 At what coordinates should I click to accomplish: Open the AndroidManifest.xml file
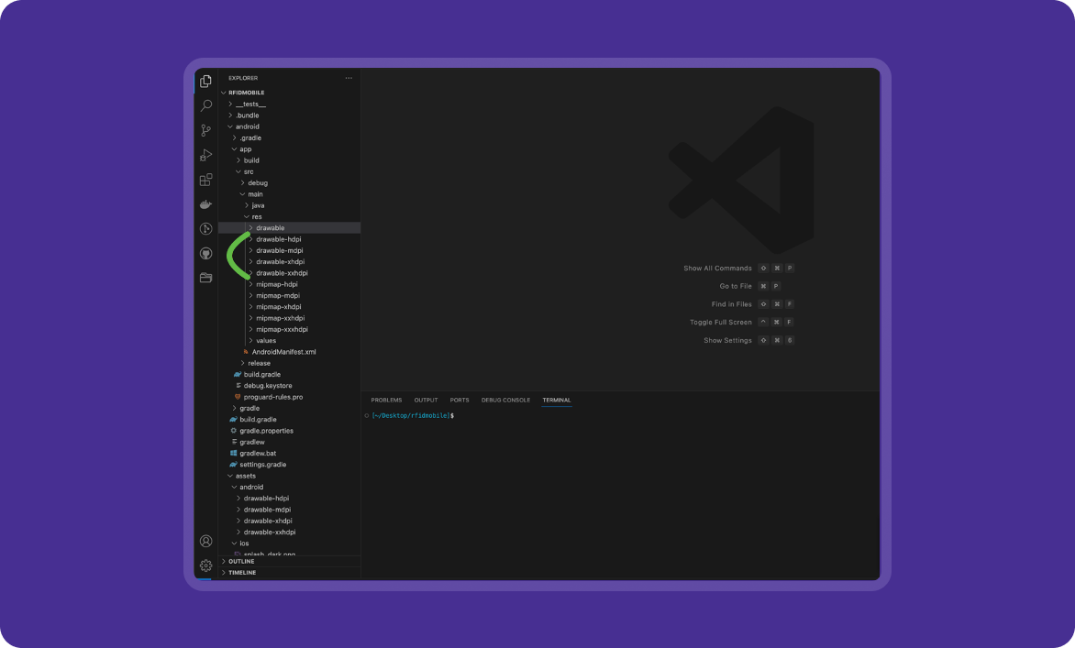(x=283, y=352)
